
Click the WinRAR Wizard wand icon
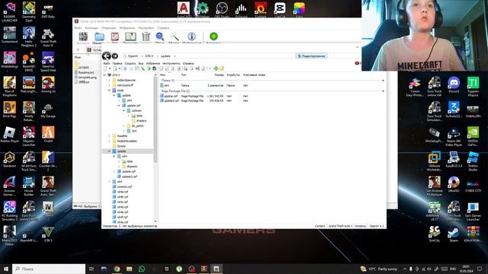(175, 37)
